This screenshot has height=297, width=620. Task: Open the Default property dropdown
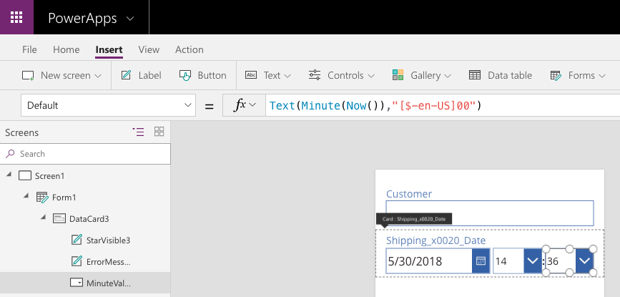(x=108, y=105)
